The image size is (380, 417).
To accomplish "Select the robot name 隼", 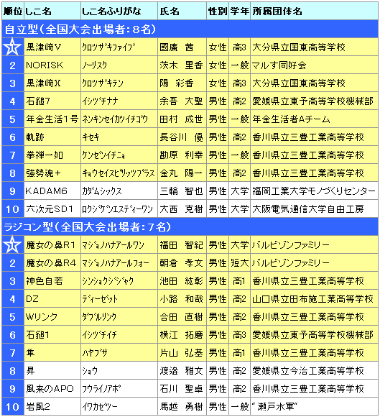I will point(30,352).
